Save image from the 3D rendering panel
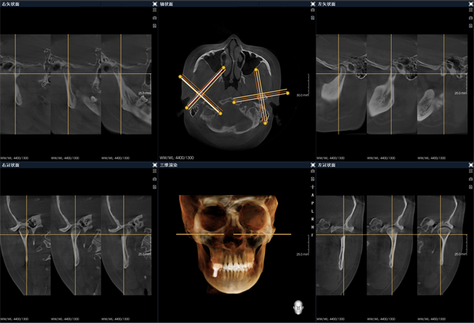The width and height of the screenshot is (474, 323). [x=313, y=179]
